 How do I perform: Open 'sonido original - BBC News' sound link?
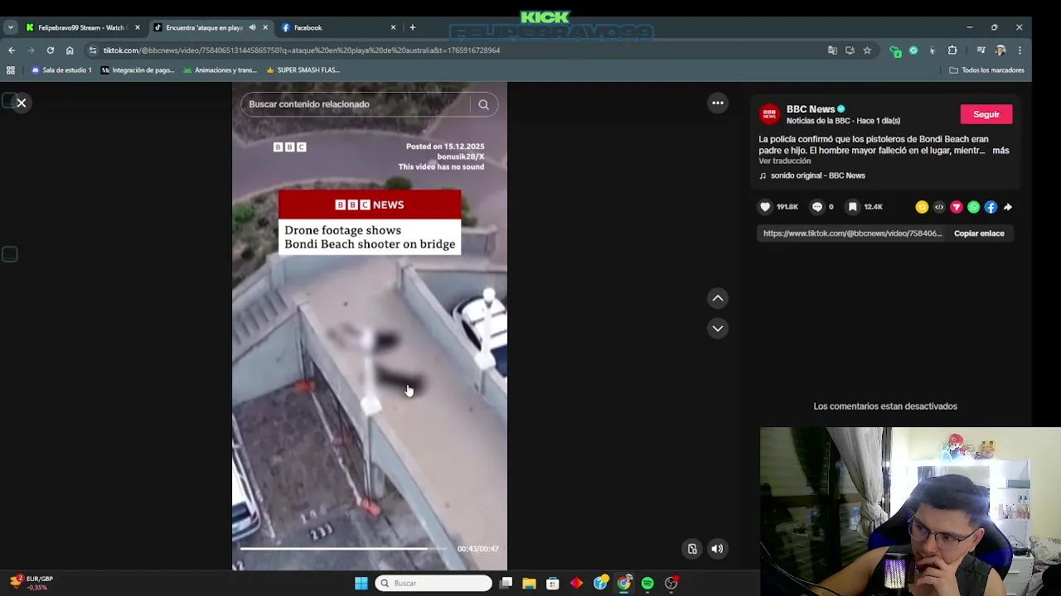tap(817, 175)
